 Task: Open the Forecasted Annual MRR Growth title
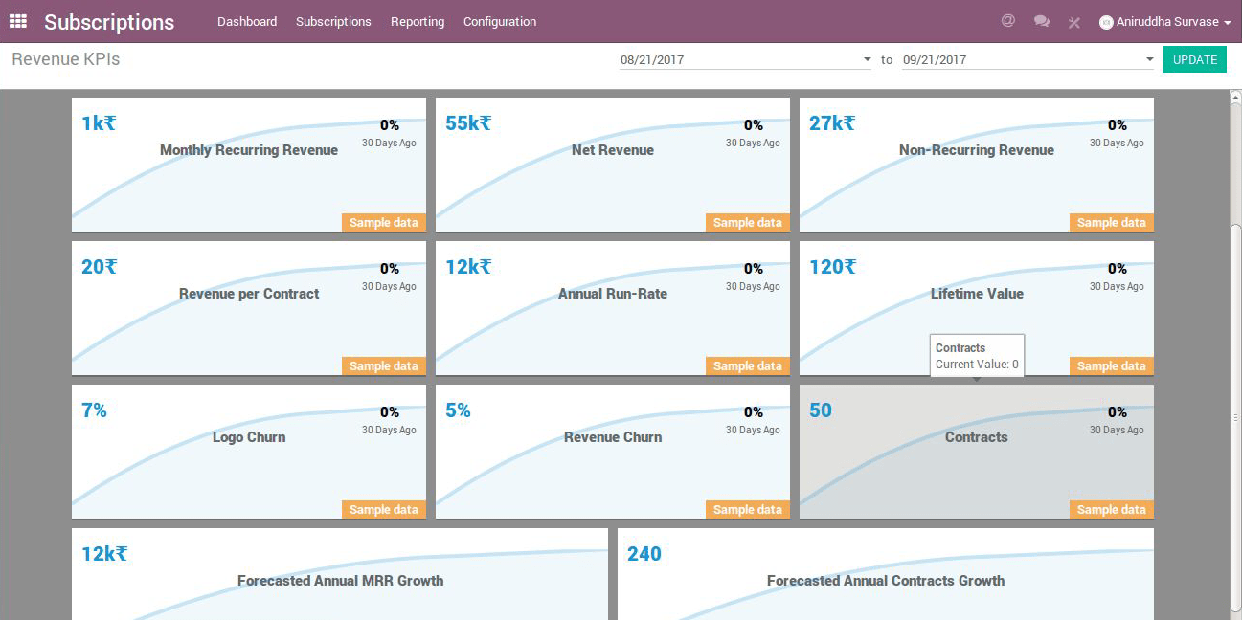(x=341, y=581)
